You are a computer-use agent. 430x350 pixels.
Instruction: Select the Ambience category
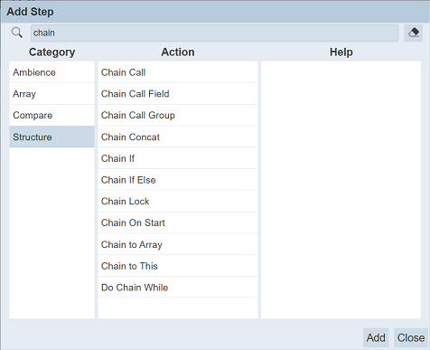(x=51, y=72)
